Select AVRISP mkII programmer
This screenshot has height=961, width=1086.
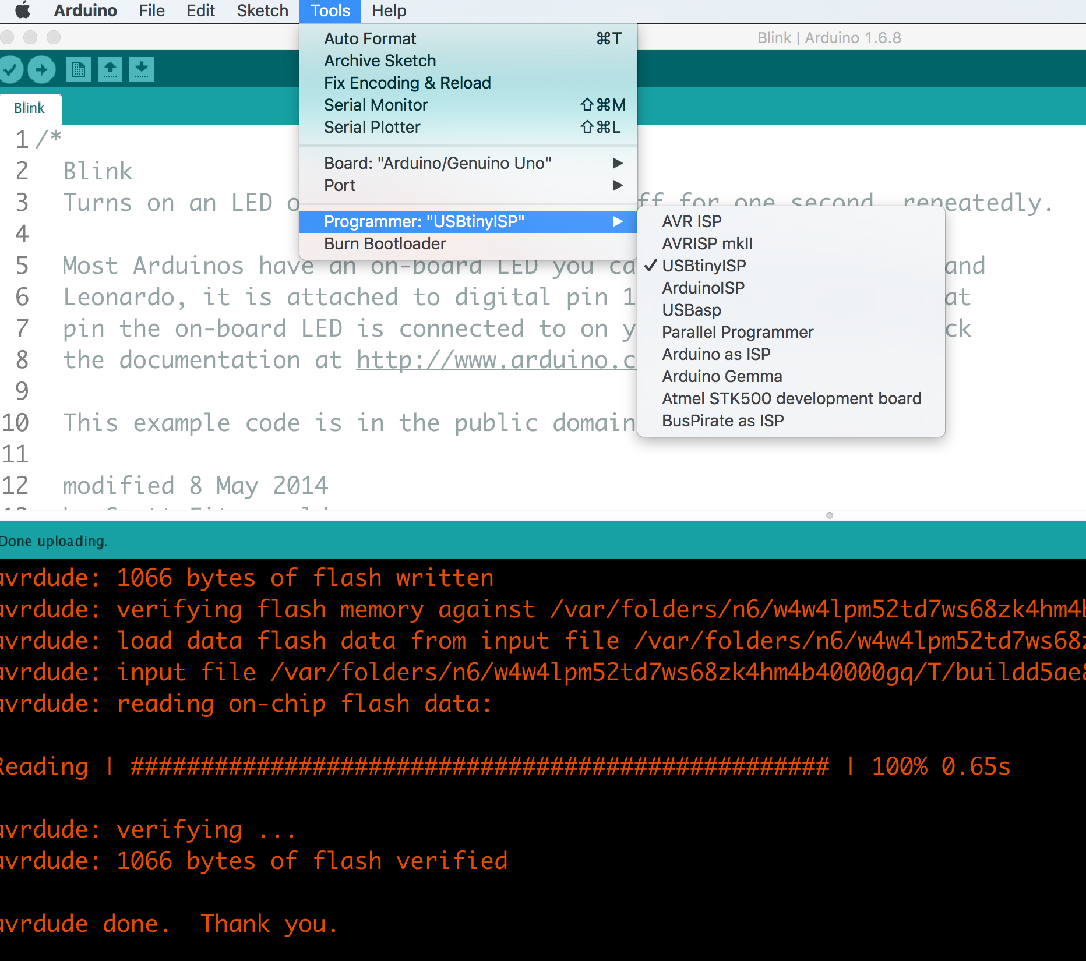[x=791, y=243]
